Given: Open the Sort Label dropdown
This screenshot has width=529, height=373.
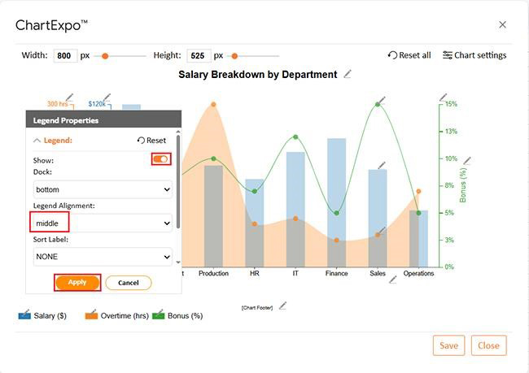Looking at the screenshot, I should (103, 256).
